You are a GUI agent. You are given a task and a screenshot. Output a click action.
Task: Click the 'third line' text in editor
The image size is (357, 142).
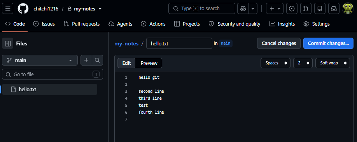[x=150, y=99]
